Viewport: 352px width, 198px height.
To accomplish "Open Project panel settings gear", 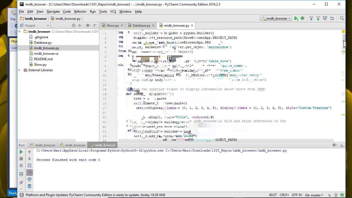I will tap(88, 26).
